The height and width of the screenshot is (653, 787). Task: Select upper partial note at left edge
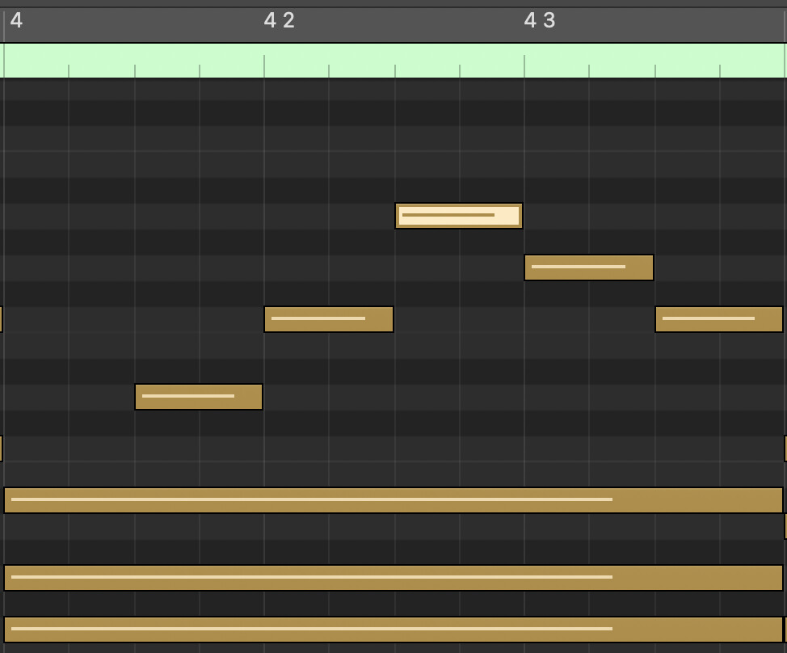click(1, 319)
